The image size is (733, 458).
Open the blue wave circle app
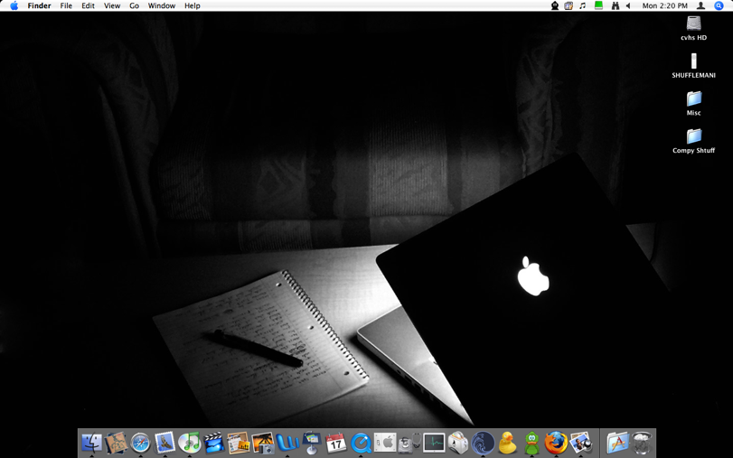483,443
